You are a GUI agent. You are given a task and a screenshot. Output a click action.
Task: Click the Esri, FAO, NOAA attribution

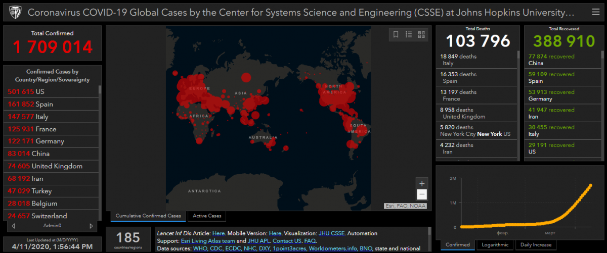click(406, 206)
